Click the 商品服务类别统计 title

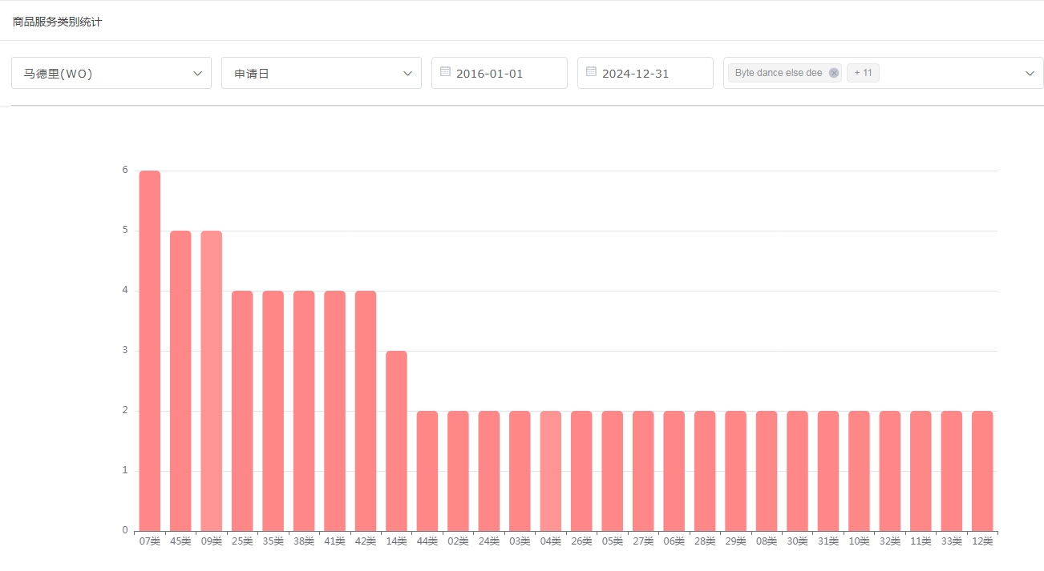57,22
